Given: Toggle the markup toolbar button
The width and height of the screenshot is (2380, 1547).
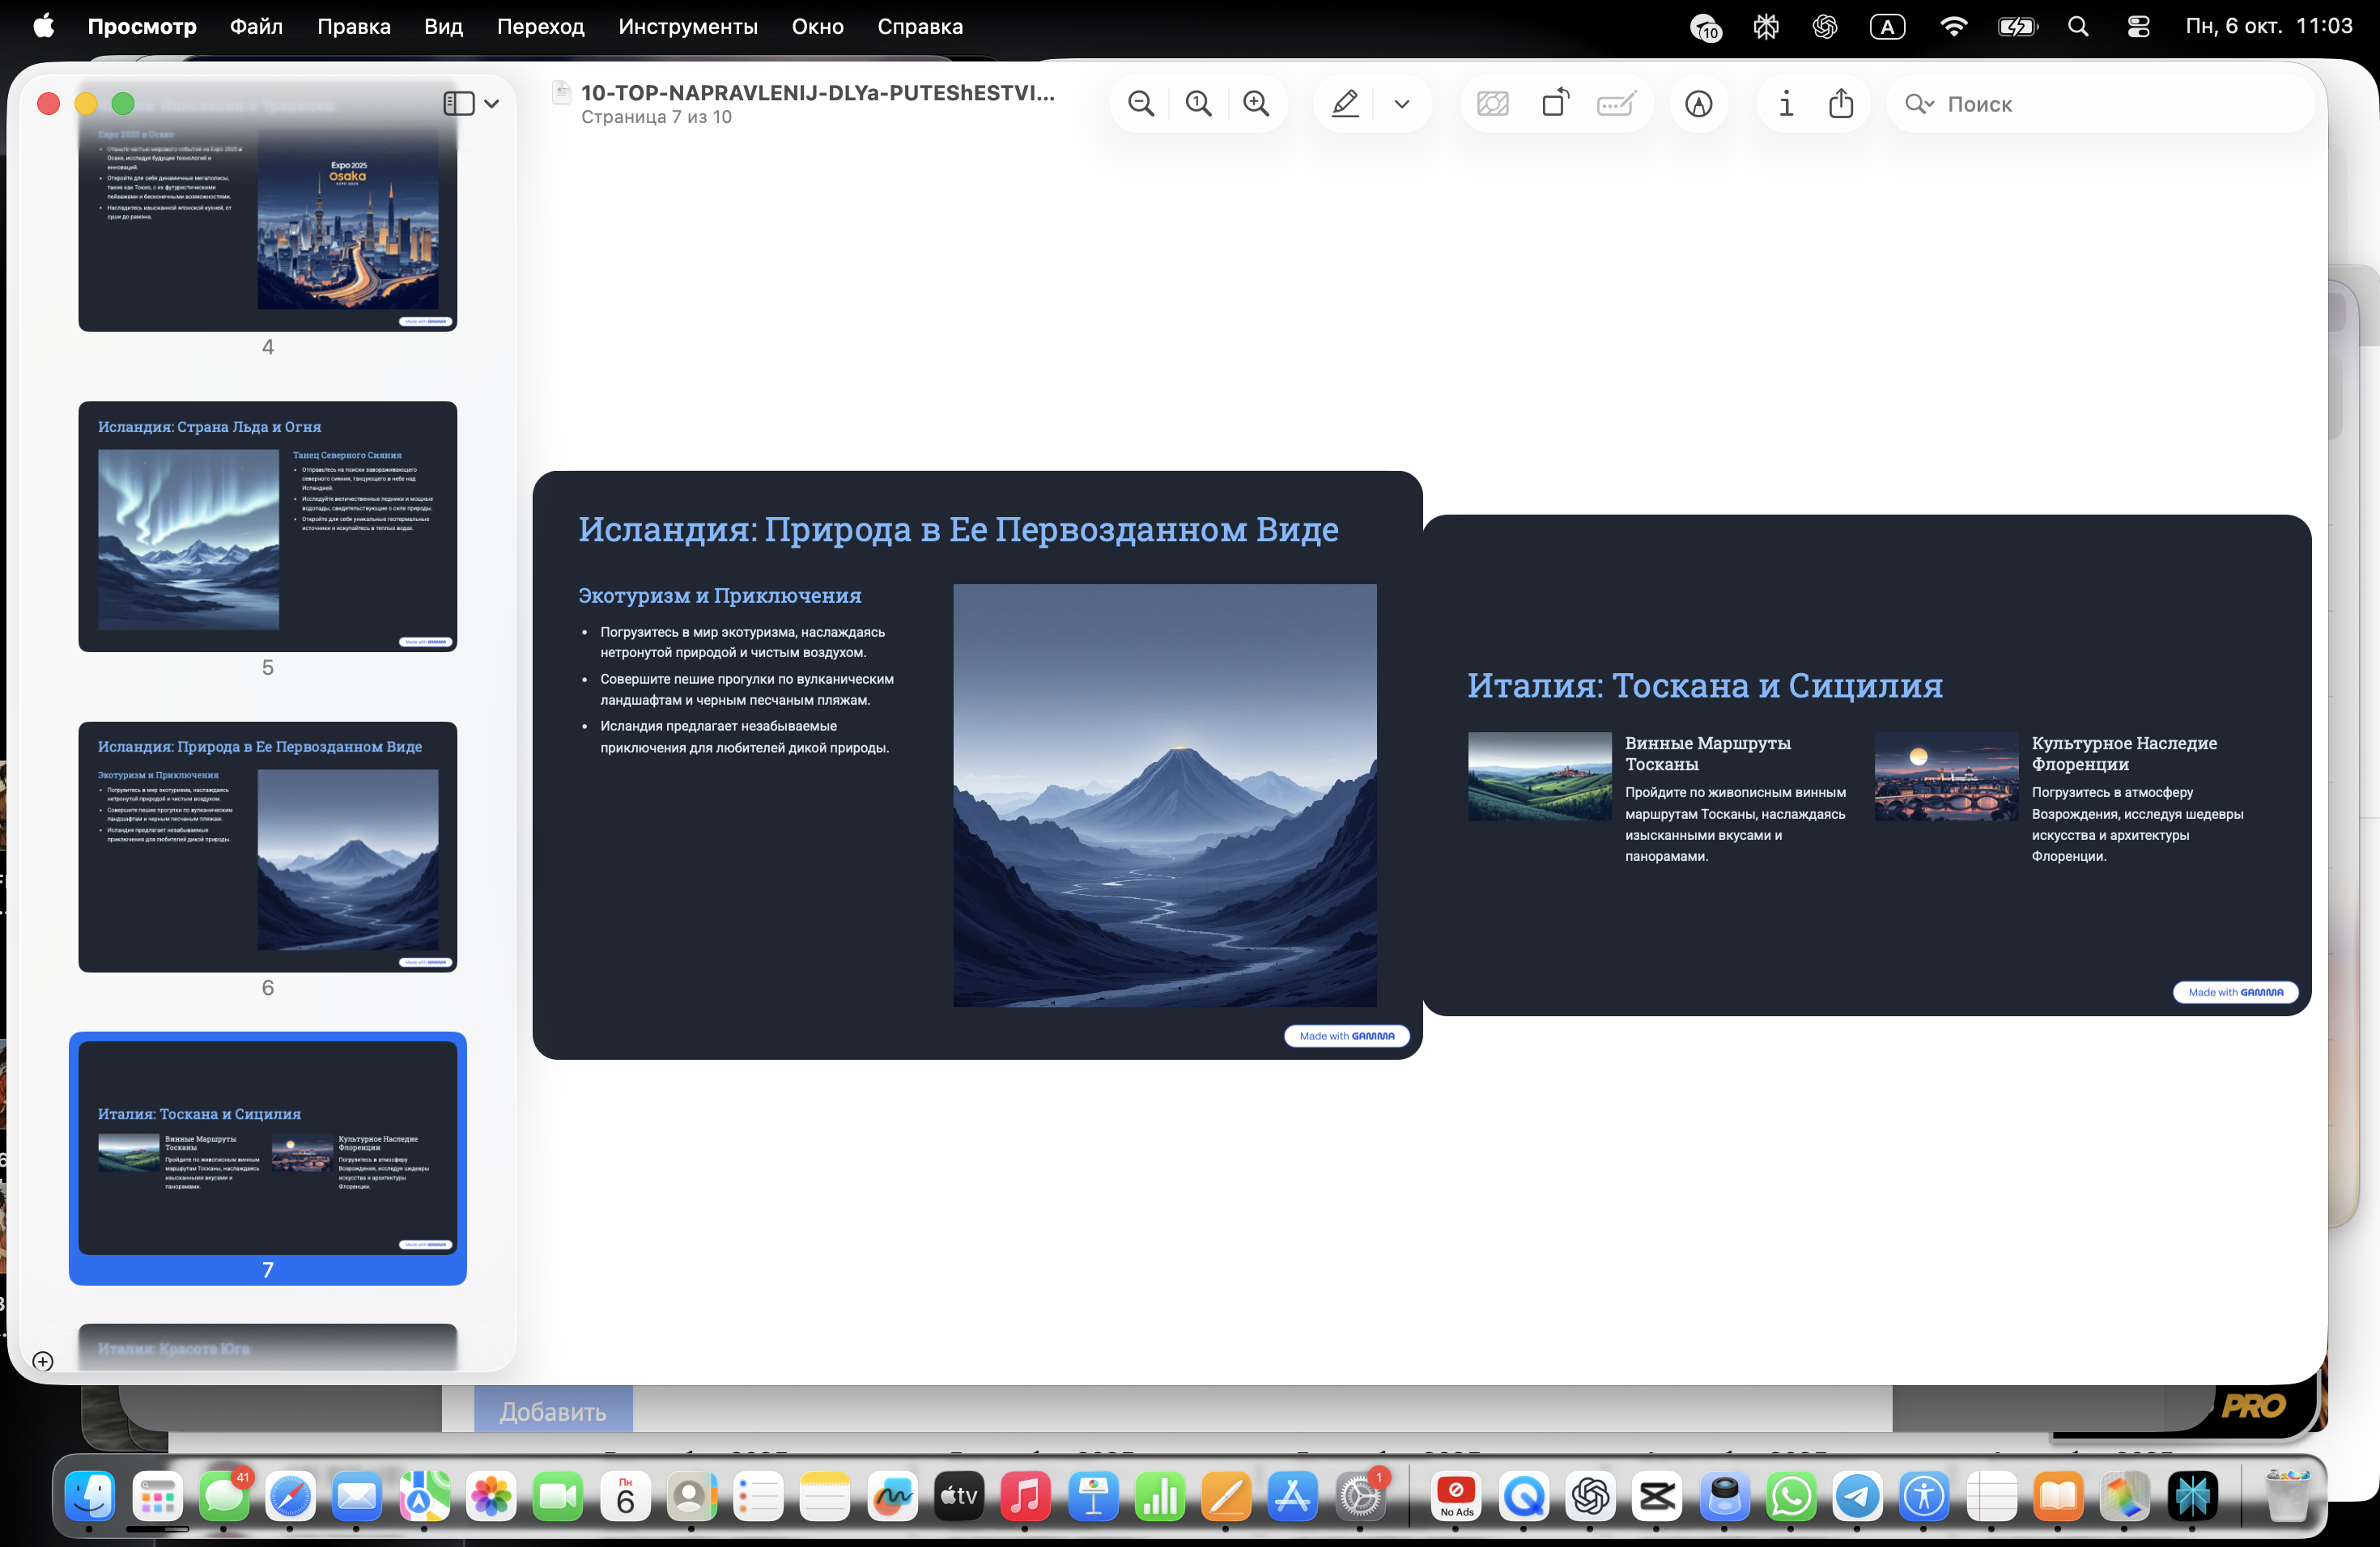Looking at the screenshot, I should click(1698, 104).
